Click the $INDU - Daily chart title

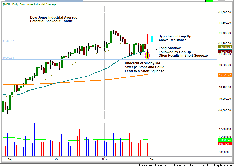(29, 4)
